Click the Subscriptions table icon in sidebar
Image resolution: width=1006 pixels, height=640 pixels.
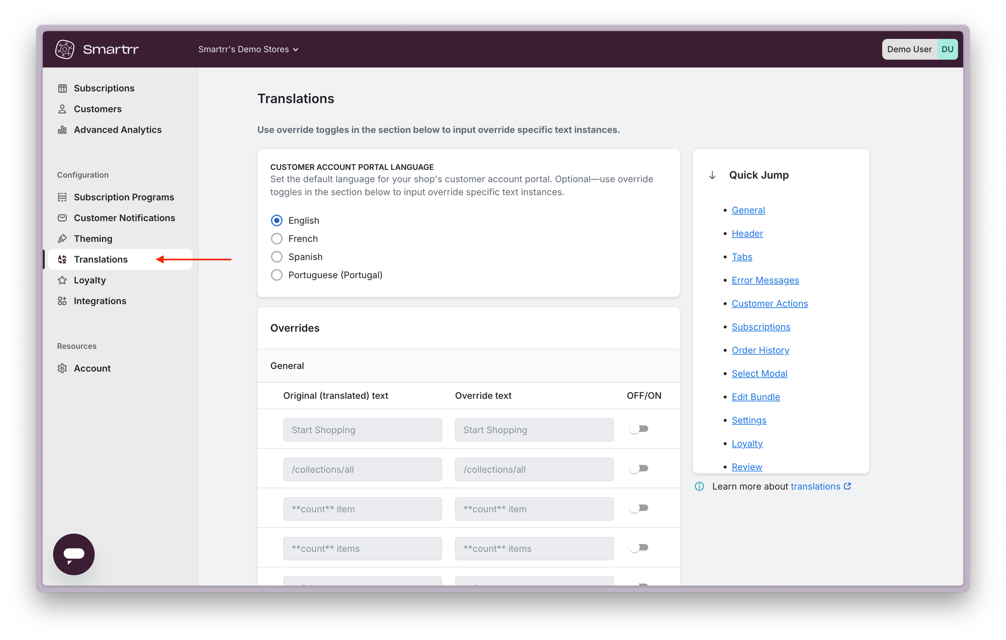point(62,88)
